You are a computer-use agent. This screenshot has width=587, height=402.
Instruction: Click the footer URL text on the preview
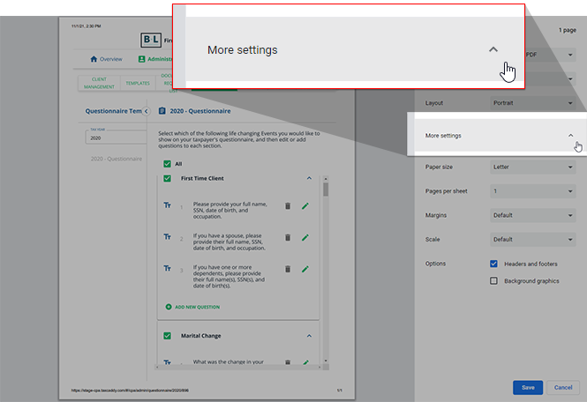click(x=130, y=391)
